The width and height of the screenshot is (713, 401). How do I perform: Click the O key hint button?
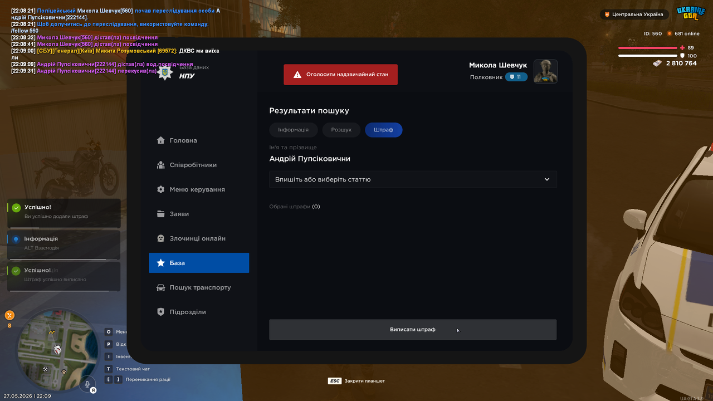[109, 332]
